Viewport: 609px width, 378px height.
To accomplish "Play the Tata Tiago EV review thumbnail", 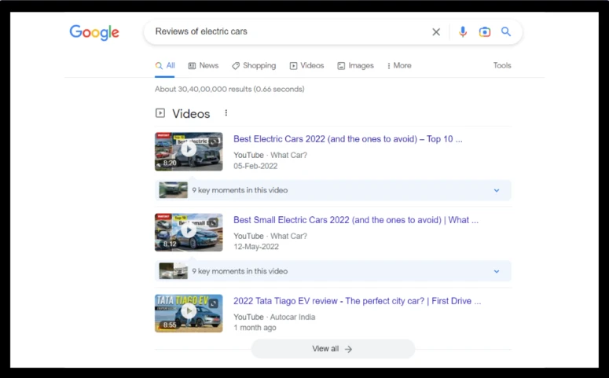I will [x=189, y=313].
